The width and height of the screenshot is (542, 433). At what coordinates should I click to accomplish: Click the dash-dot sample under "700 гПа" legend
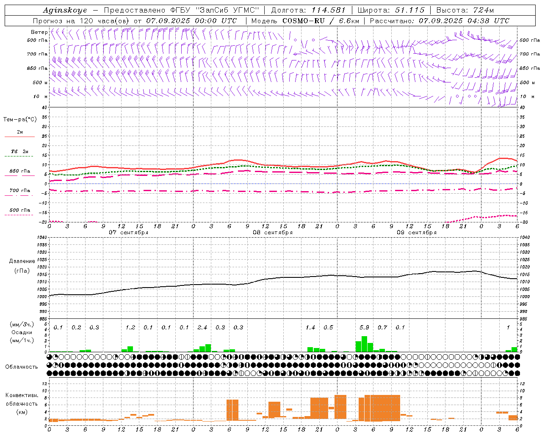point(19,195)
